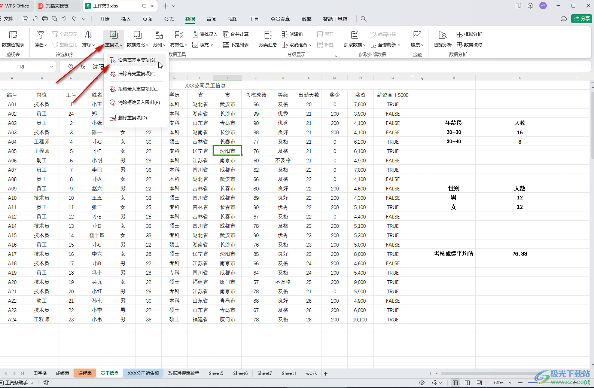
Task: Click the Print Preview icon in quick toolbar
Action: tap(55, 19)
